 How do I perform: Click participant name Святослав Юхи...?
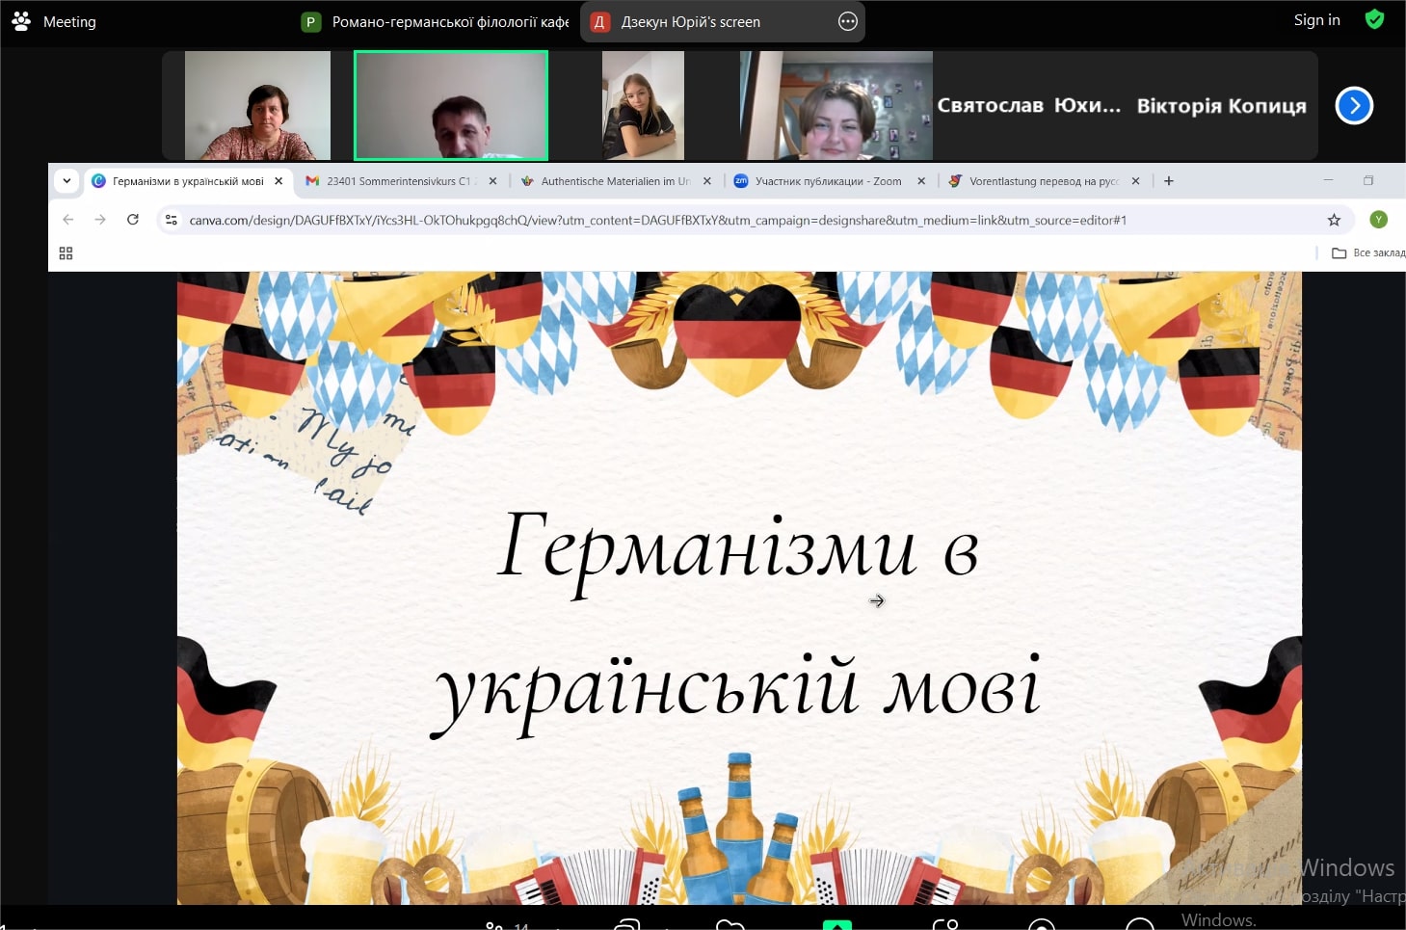point(1029,105)
